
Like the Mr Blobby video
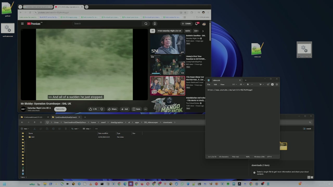click(93, 109)
